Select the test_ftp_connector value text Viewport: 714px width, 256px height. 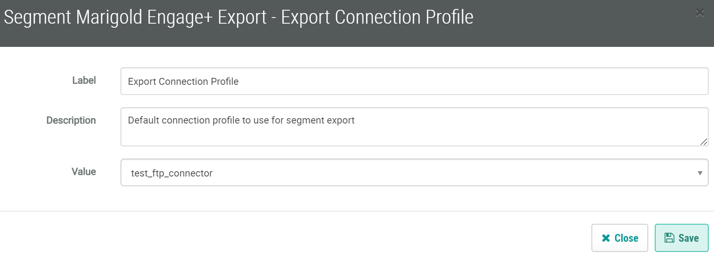(x=172, y=174)
